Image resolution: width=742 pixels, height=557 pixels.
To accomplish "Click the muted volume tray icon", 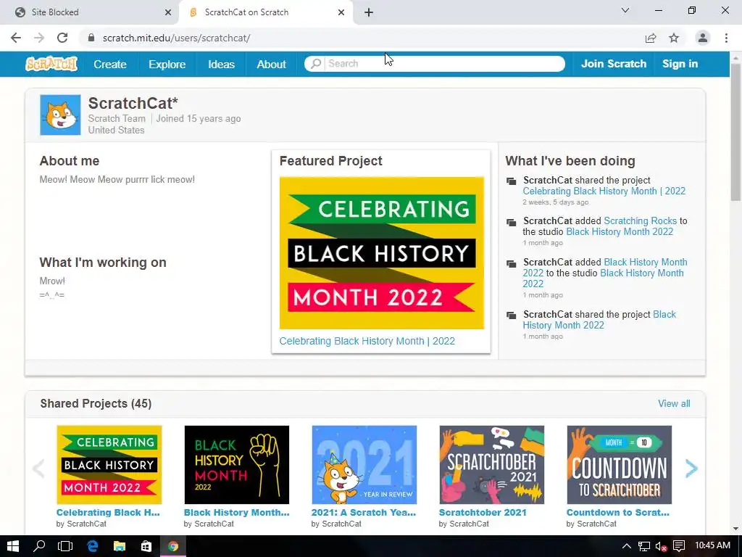I will coord(661,546).
